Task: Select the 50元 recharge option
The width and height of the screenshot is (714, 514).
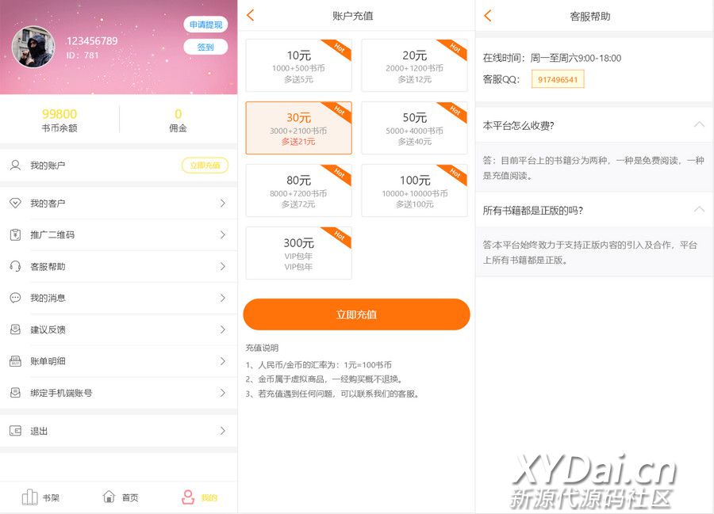Action: [414, 128]
